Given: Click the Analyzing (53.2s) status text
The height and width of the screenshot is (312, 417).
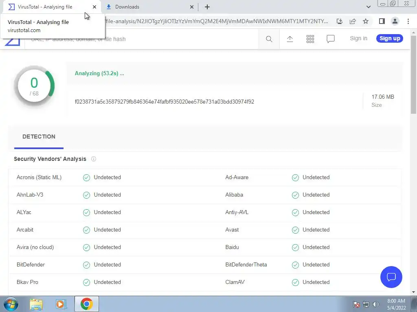Looking at the screenshot, I should (99, 74).
